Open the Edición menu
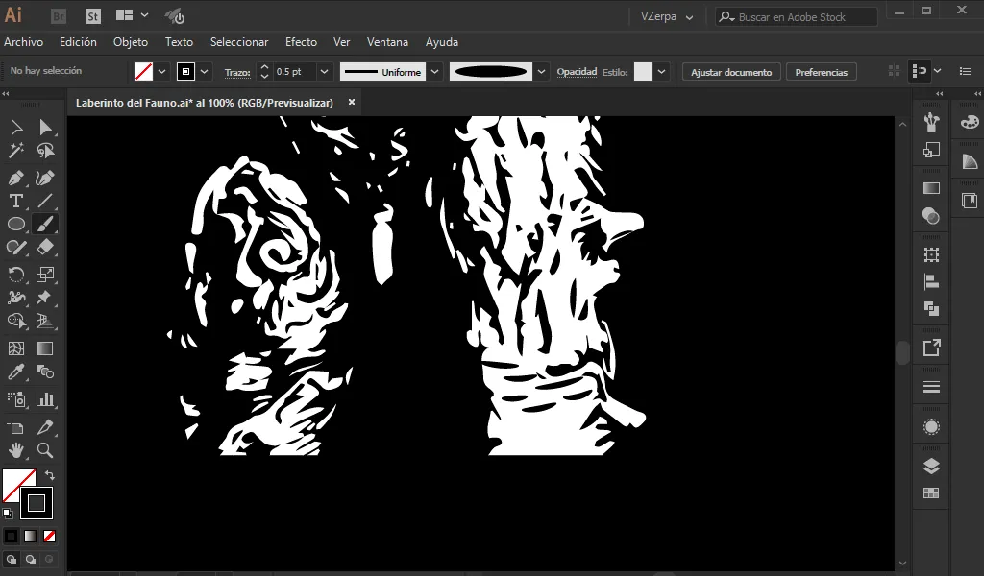Screen dimensions: 984x576 click(79, 42)
